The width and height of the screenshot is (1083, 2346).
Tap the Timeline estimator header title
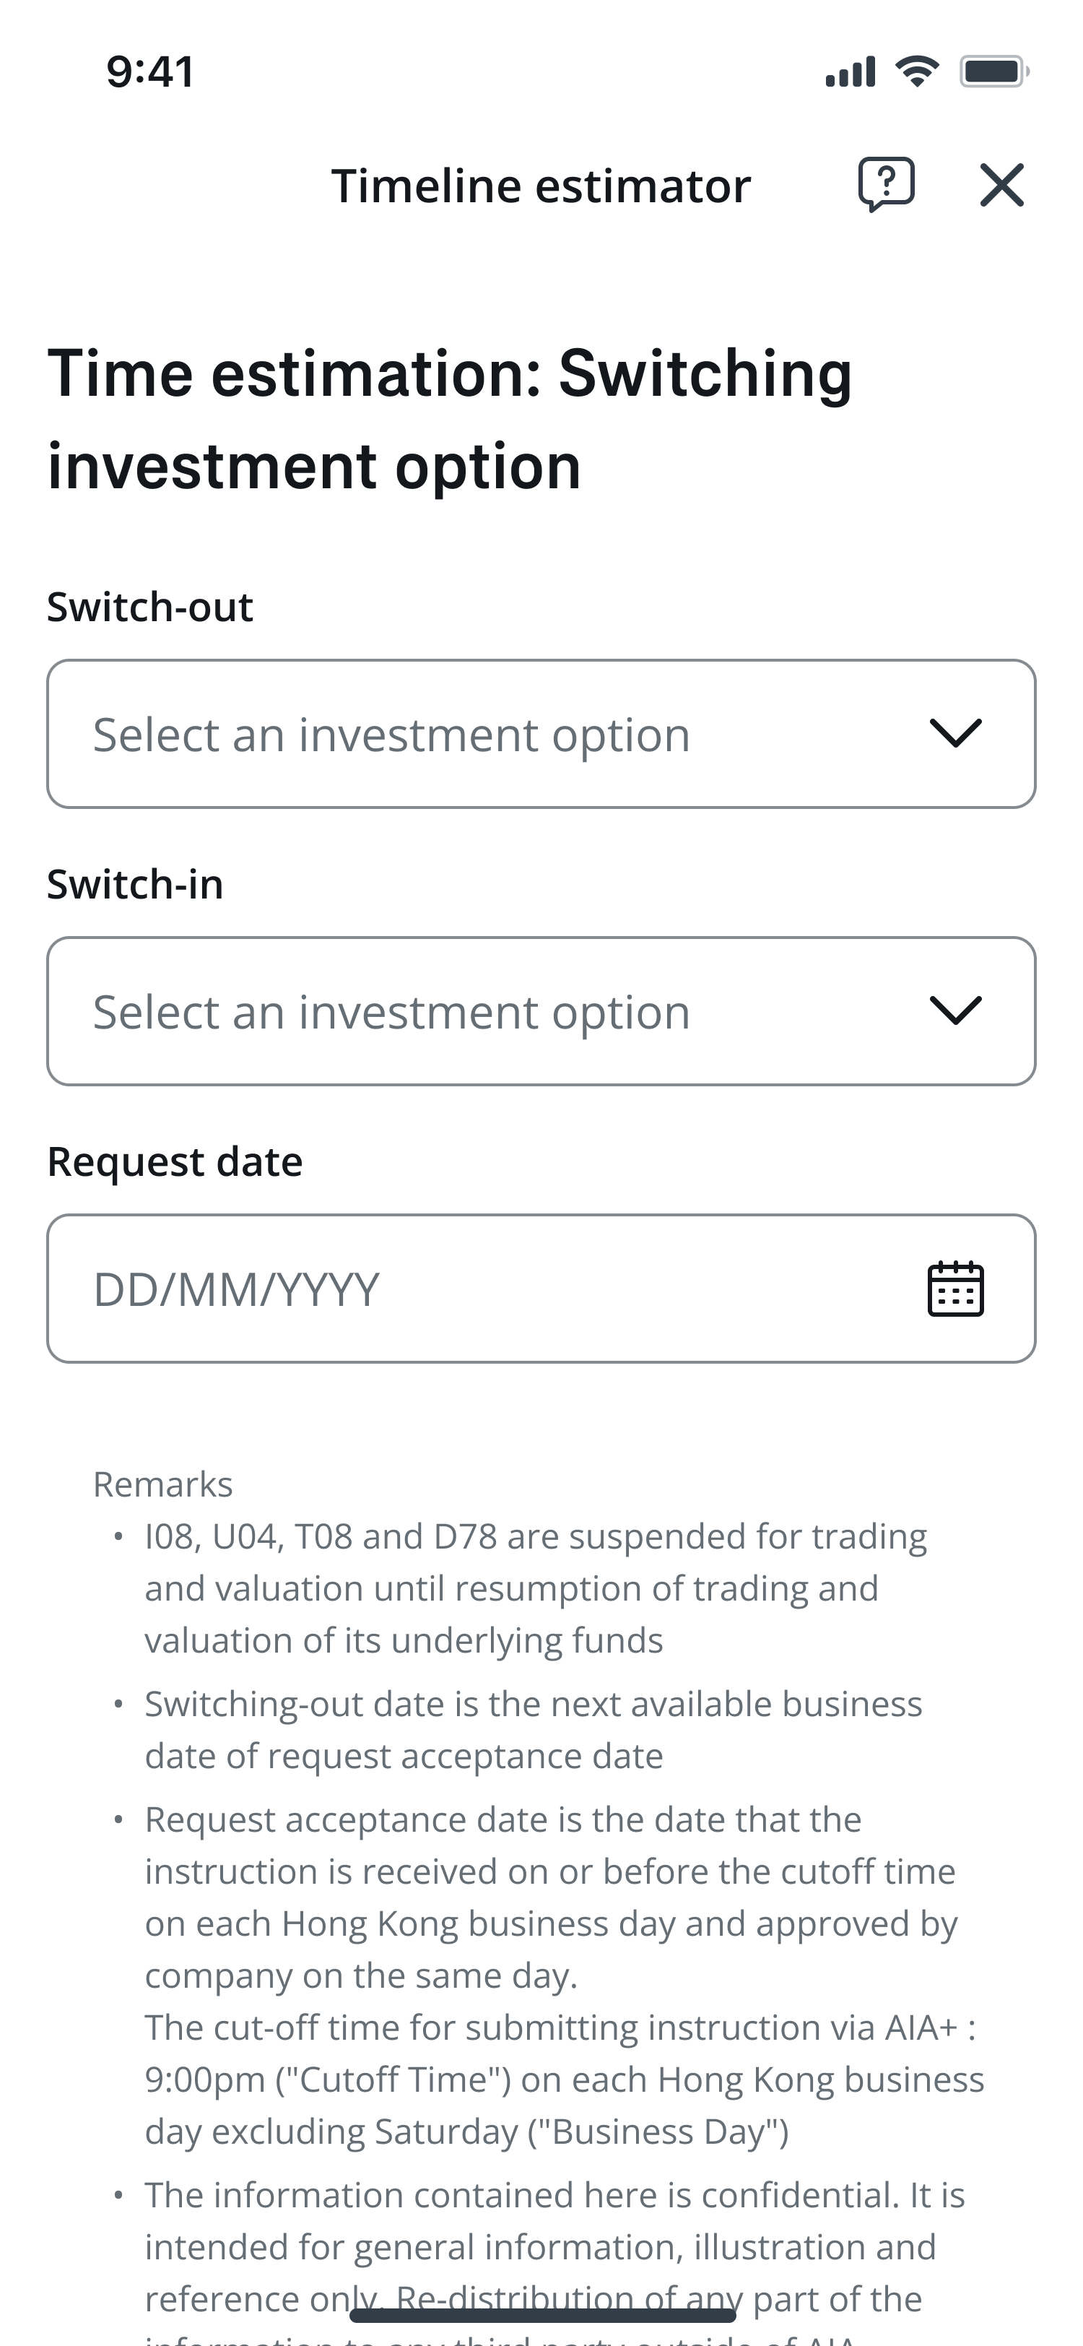click(x=541, y=186)
